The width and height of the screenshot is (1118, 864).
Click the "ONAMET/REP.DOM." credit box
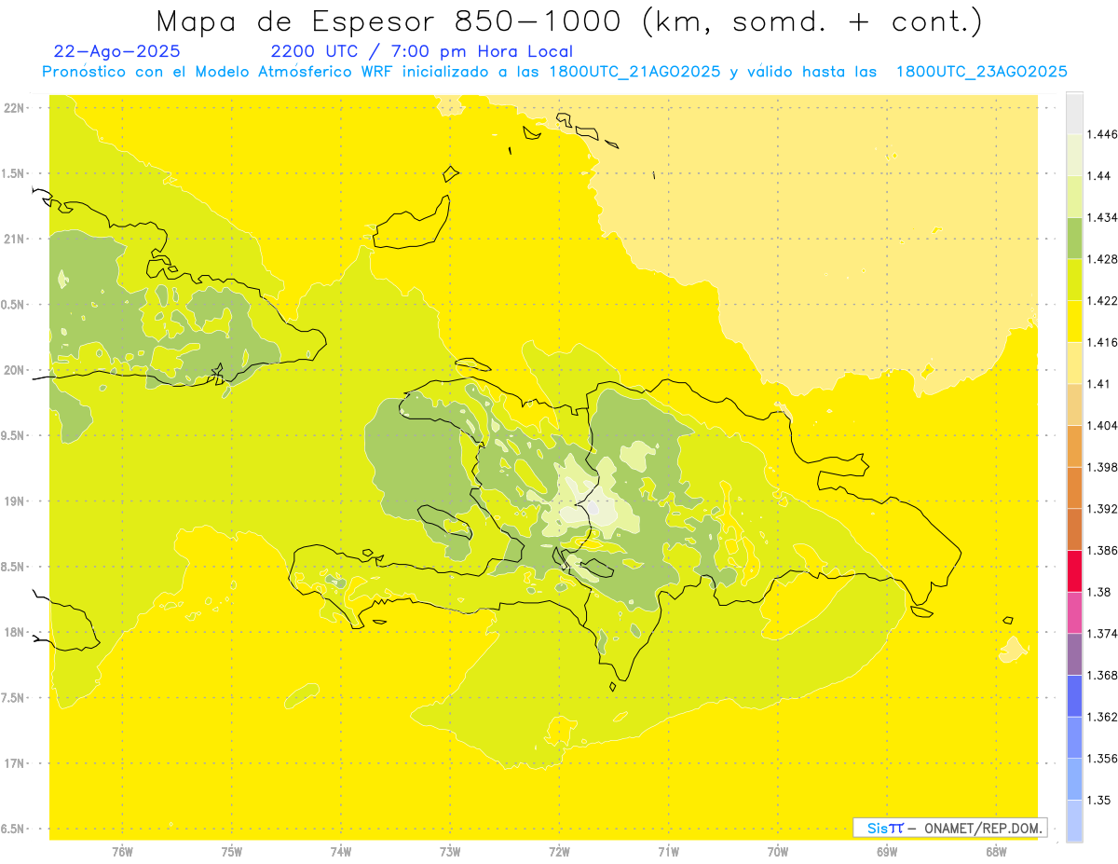(x=950, y=828)
